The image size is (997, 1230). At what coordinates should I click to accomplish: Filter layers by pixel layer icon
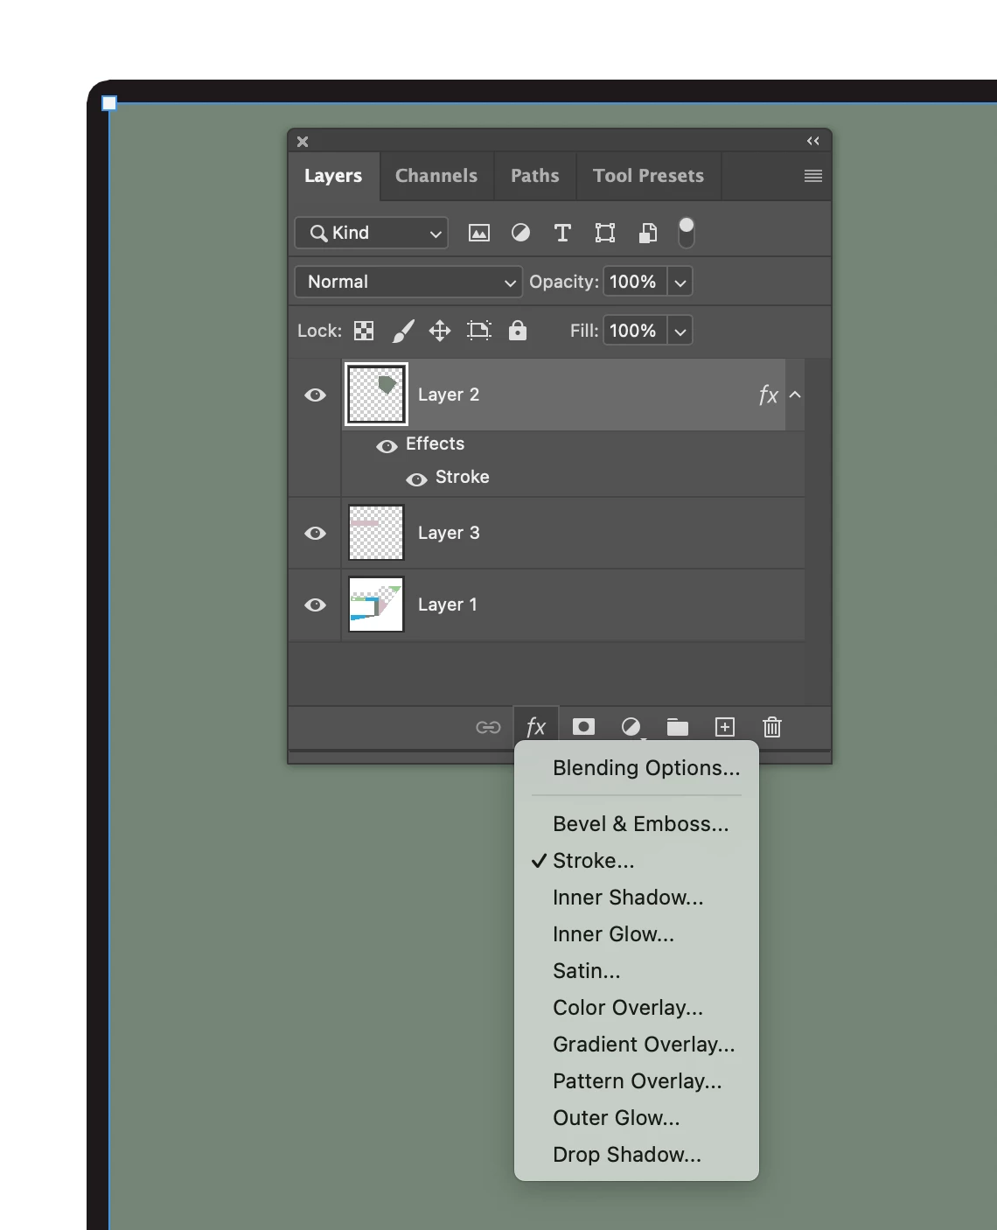(479, 233)
